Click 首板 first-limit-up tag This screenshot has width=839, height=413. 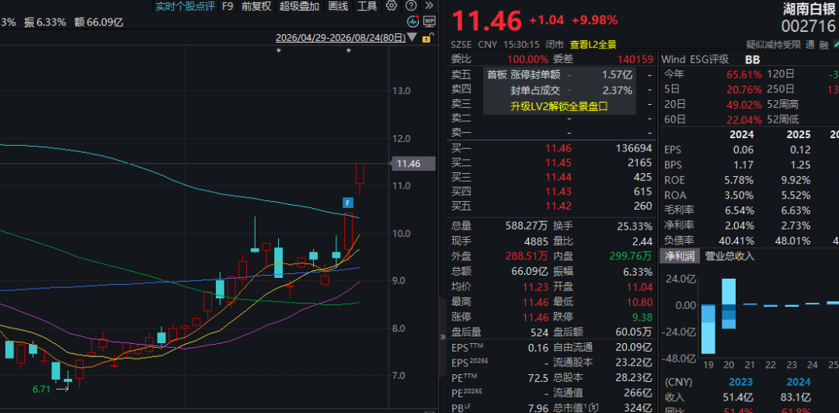coord(496,75)
